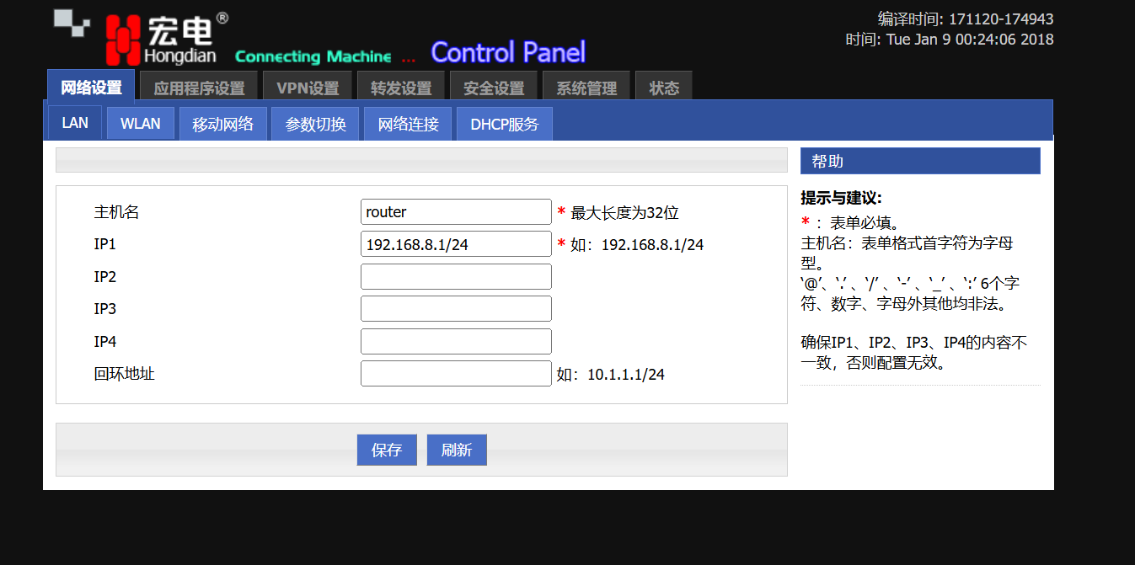This screenshot has height=565, width=1135.
Task: Switch to 应用程序设置 tab
Action: 199,88
